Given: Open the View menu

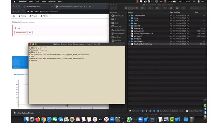Looking at the screenshot, I should coord(44,1).
